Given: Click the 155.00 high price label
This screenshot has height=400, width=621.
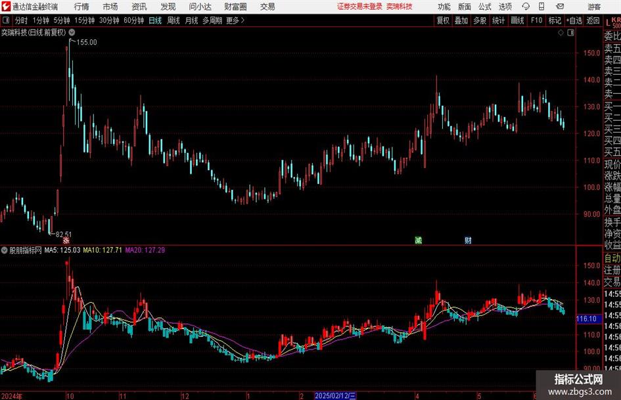Looking at the screenshot, I should point(86,43).
